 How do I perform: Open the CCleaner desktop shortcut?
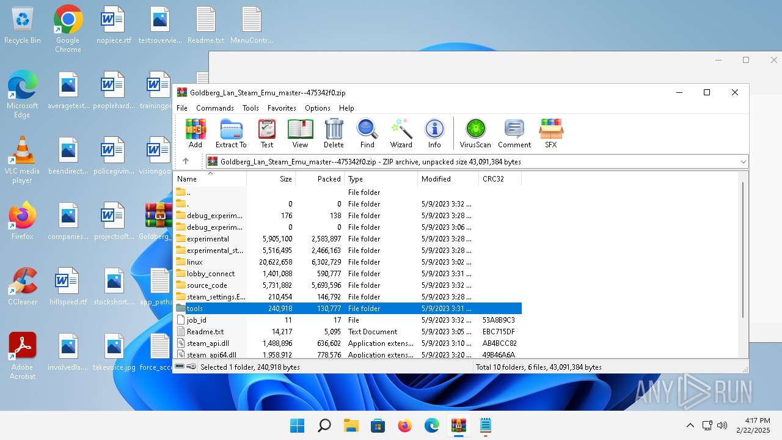tap(23, 287)
